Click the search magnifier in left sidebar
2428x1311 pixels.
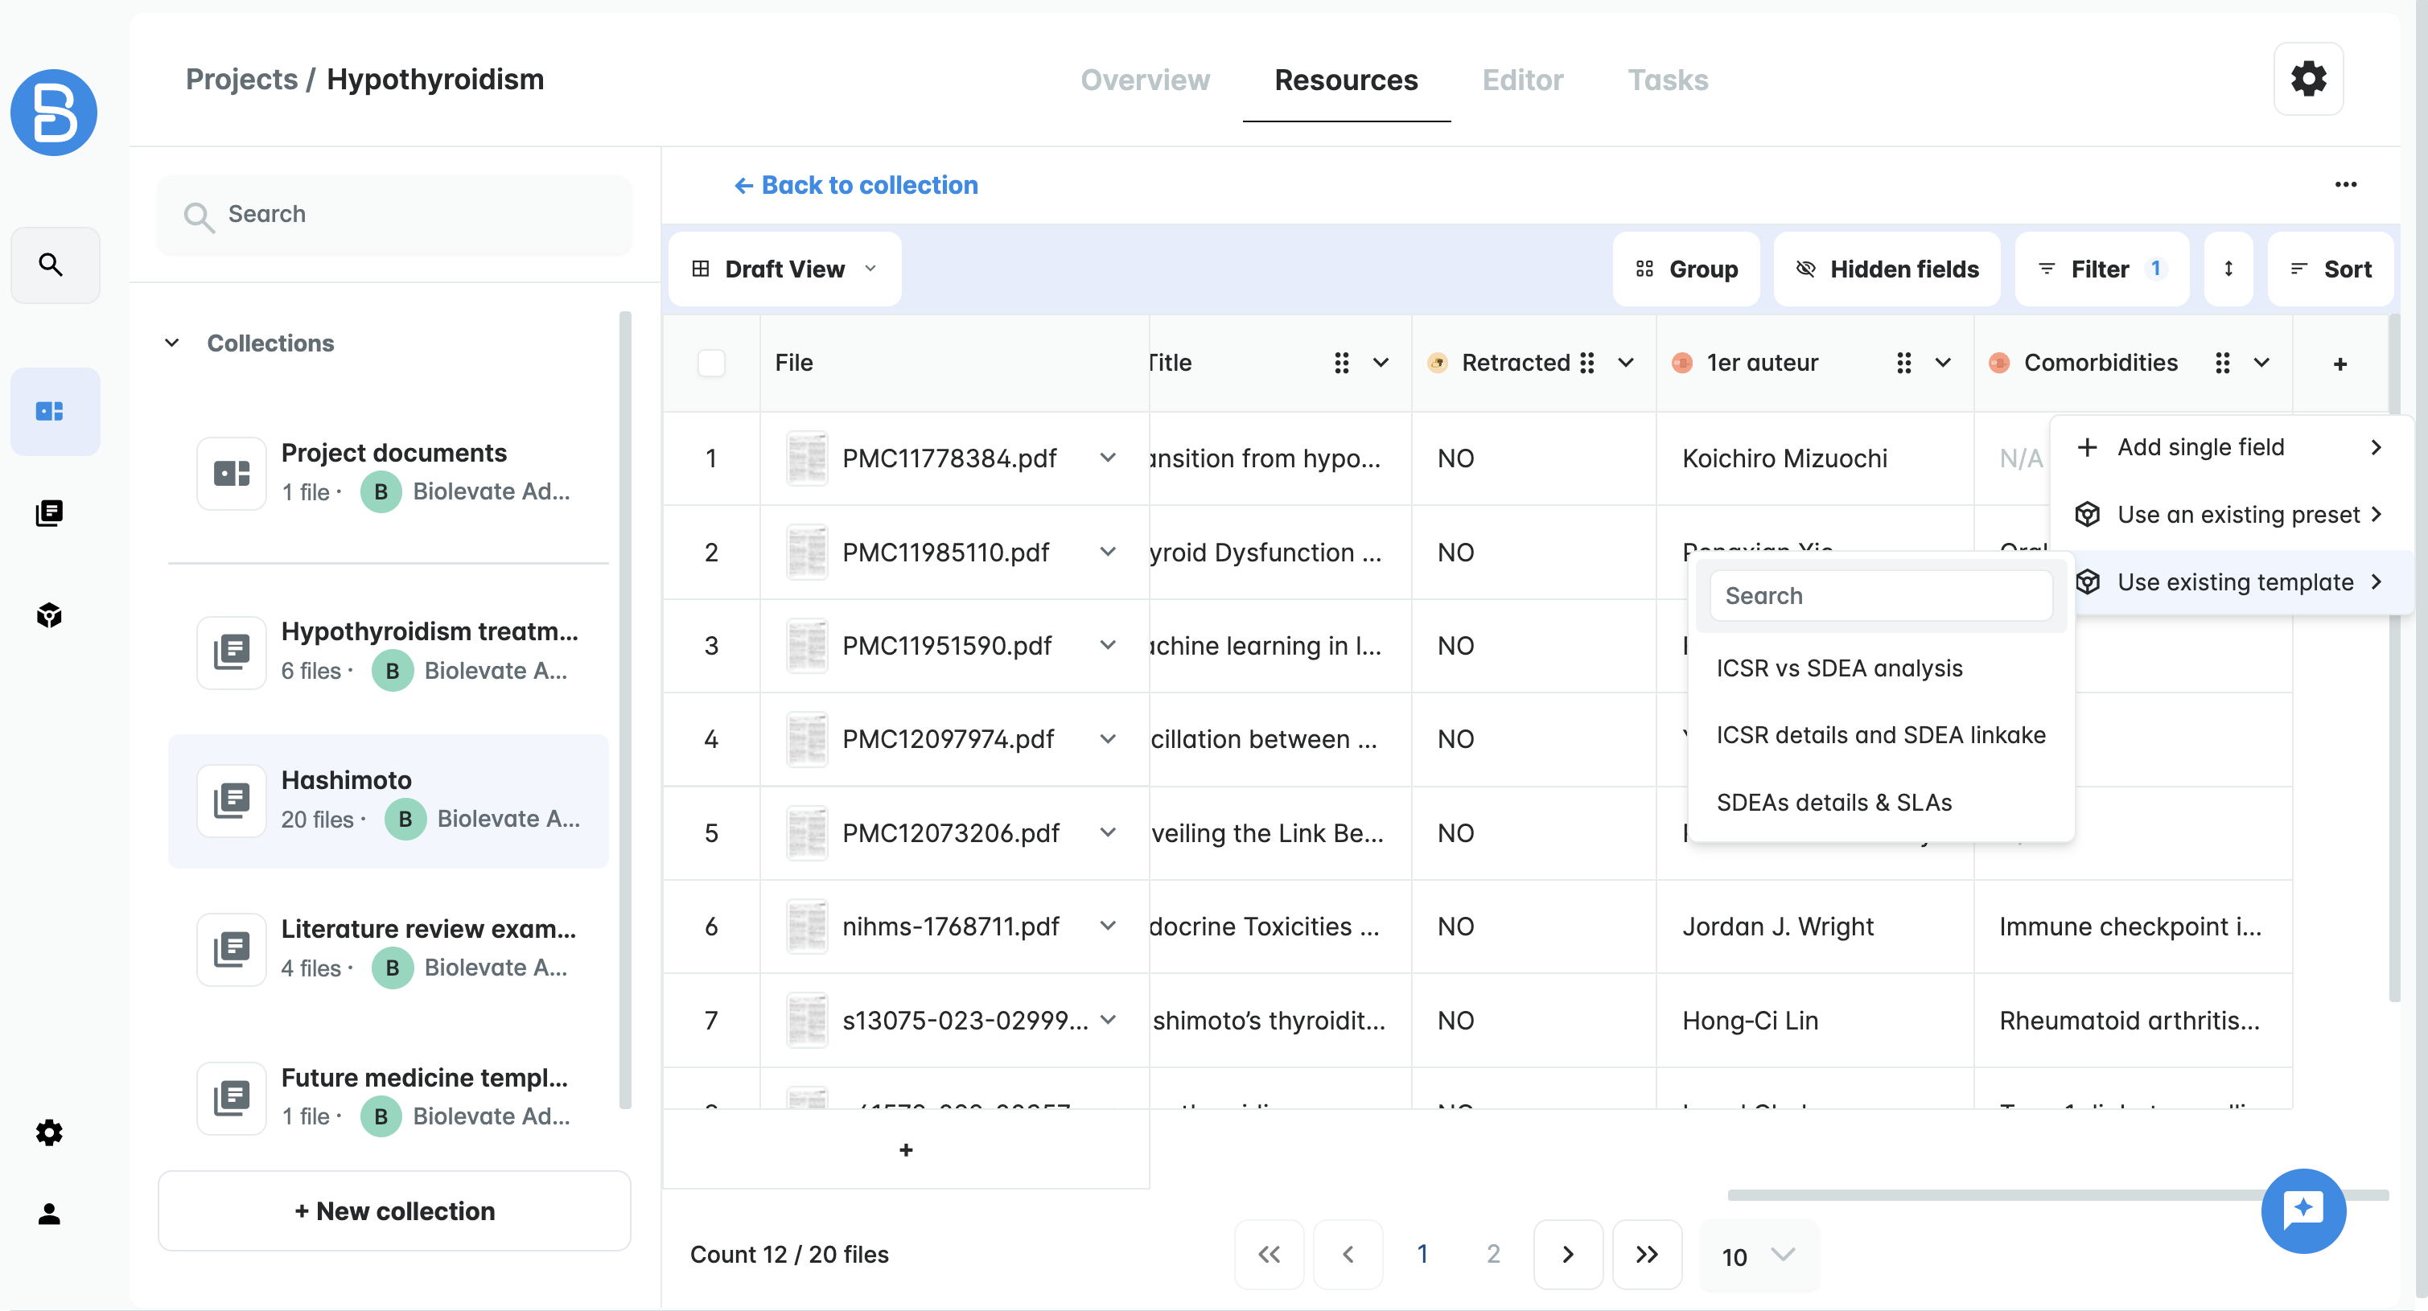(x=51, y=265)
